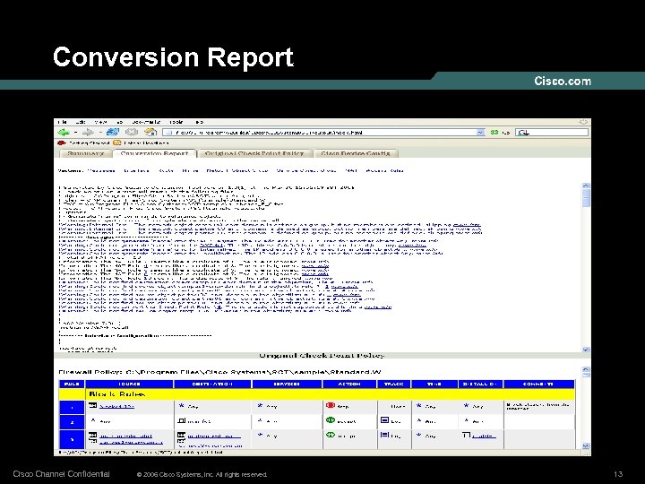
Task: Click in the browser search box
Action: click(x=552, y=132)
